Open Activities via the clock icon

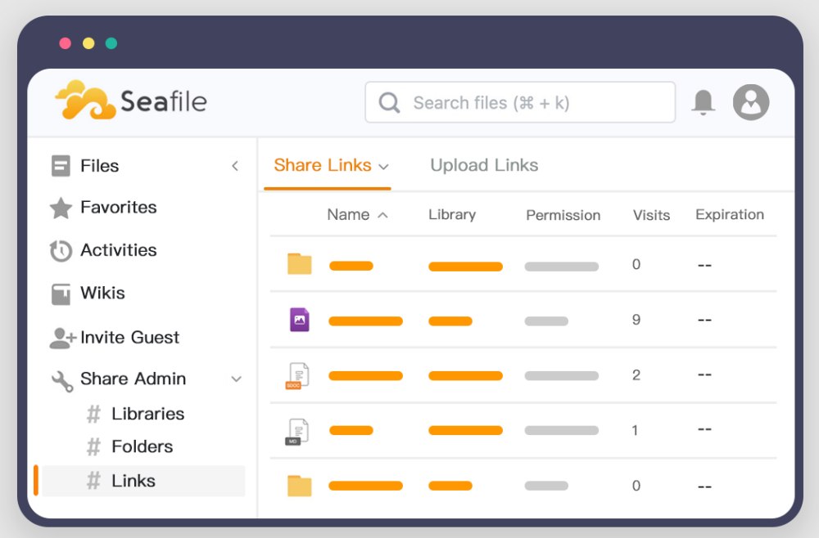(x=60, y=250)
